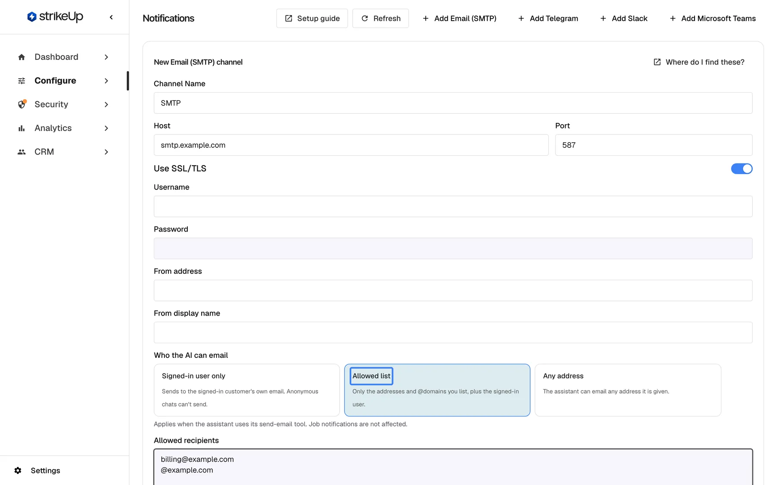Viewport: 777px width, 485px height.
Task: Open the Configure section
Action: click(63, 81)
